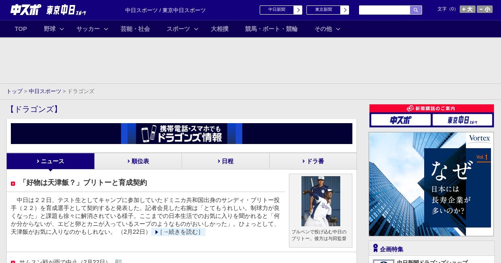Click header text 中日スポーツ / 東京中日スポーツ
Image resolution: width=501 pixels, height=263 pixels.
coord(165,10)
